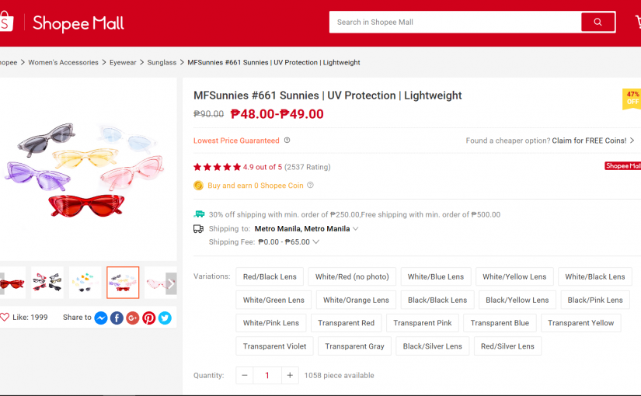Select Black/Yellow Lens variation
The image size is (641, 396).
pos(517,300)
